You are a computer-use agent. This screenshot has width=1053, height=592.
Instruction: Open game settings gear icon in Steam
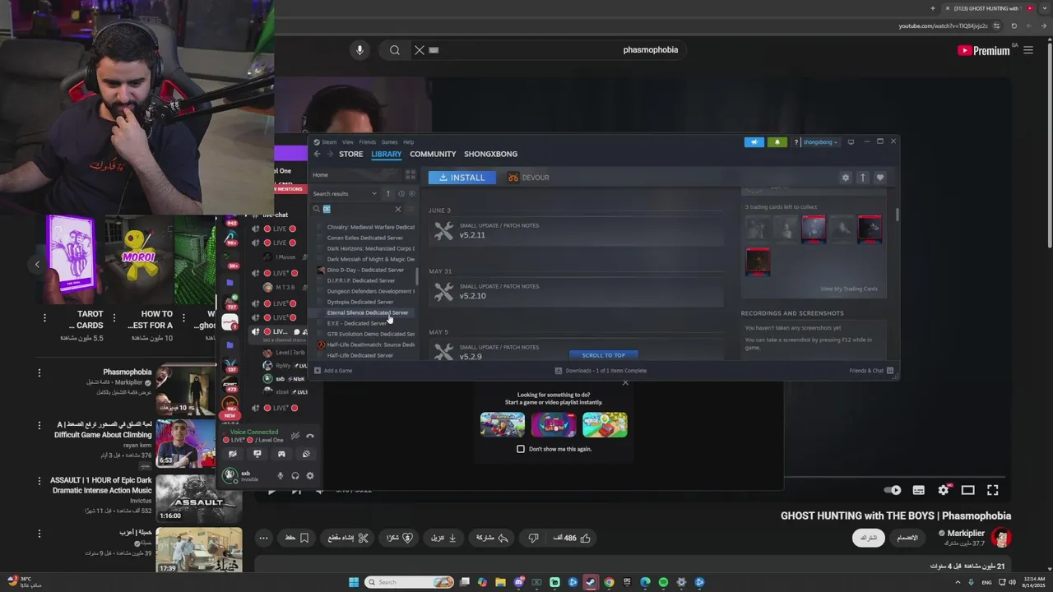coord(845,178)
